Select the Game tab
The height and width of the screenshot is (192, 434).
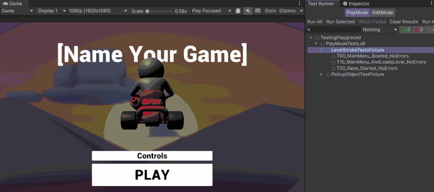tap(14, 3)
